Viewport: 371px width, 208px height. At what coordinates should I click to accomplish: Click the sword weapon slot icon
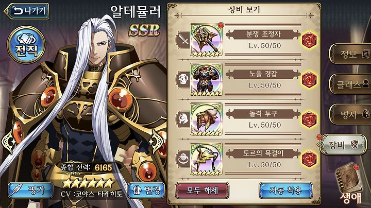click(x=183, y=40)
